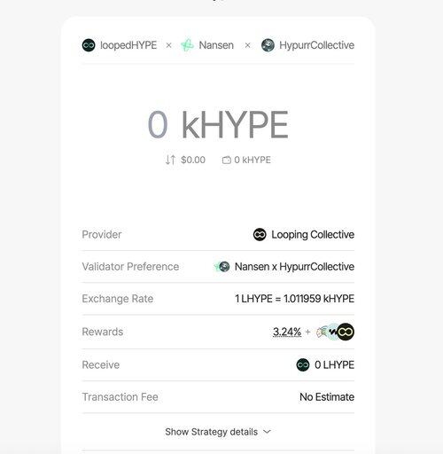Viewport: 443px width, 454px height.
Task: Click the stacked reward token icons
Action: tap(335, 332)
